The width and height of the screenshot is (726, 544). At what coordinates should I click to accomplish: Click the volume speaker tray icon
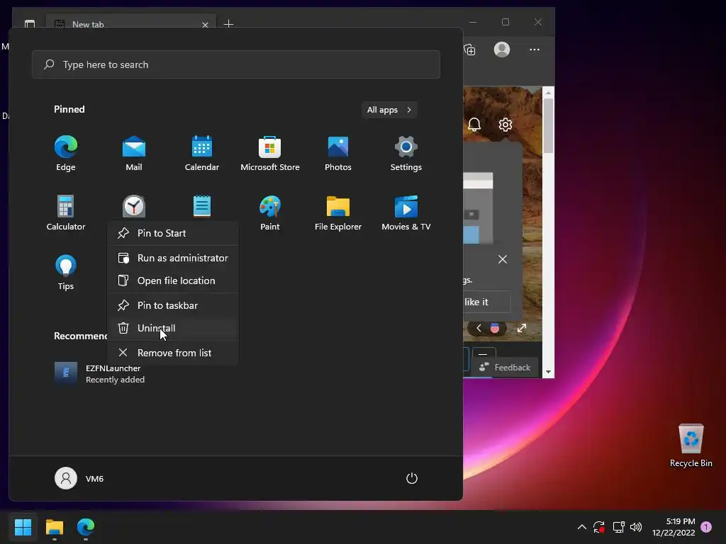636,527
